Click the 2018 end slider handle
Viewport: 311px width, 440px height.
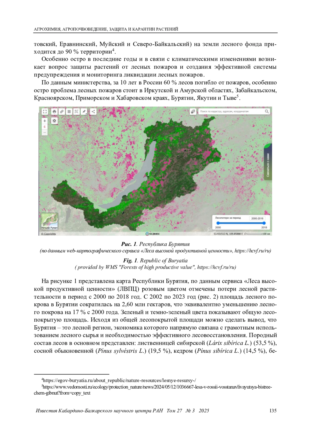[264, 223]
